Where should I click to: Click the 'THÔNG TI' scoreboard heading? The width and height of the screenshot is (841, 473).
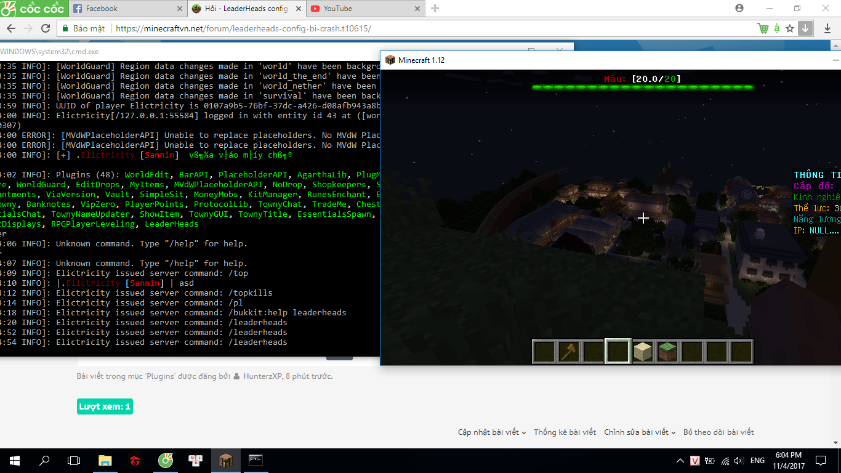[x=817, y=175]
